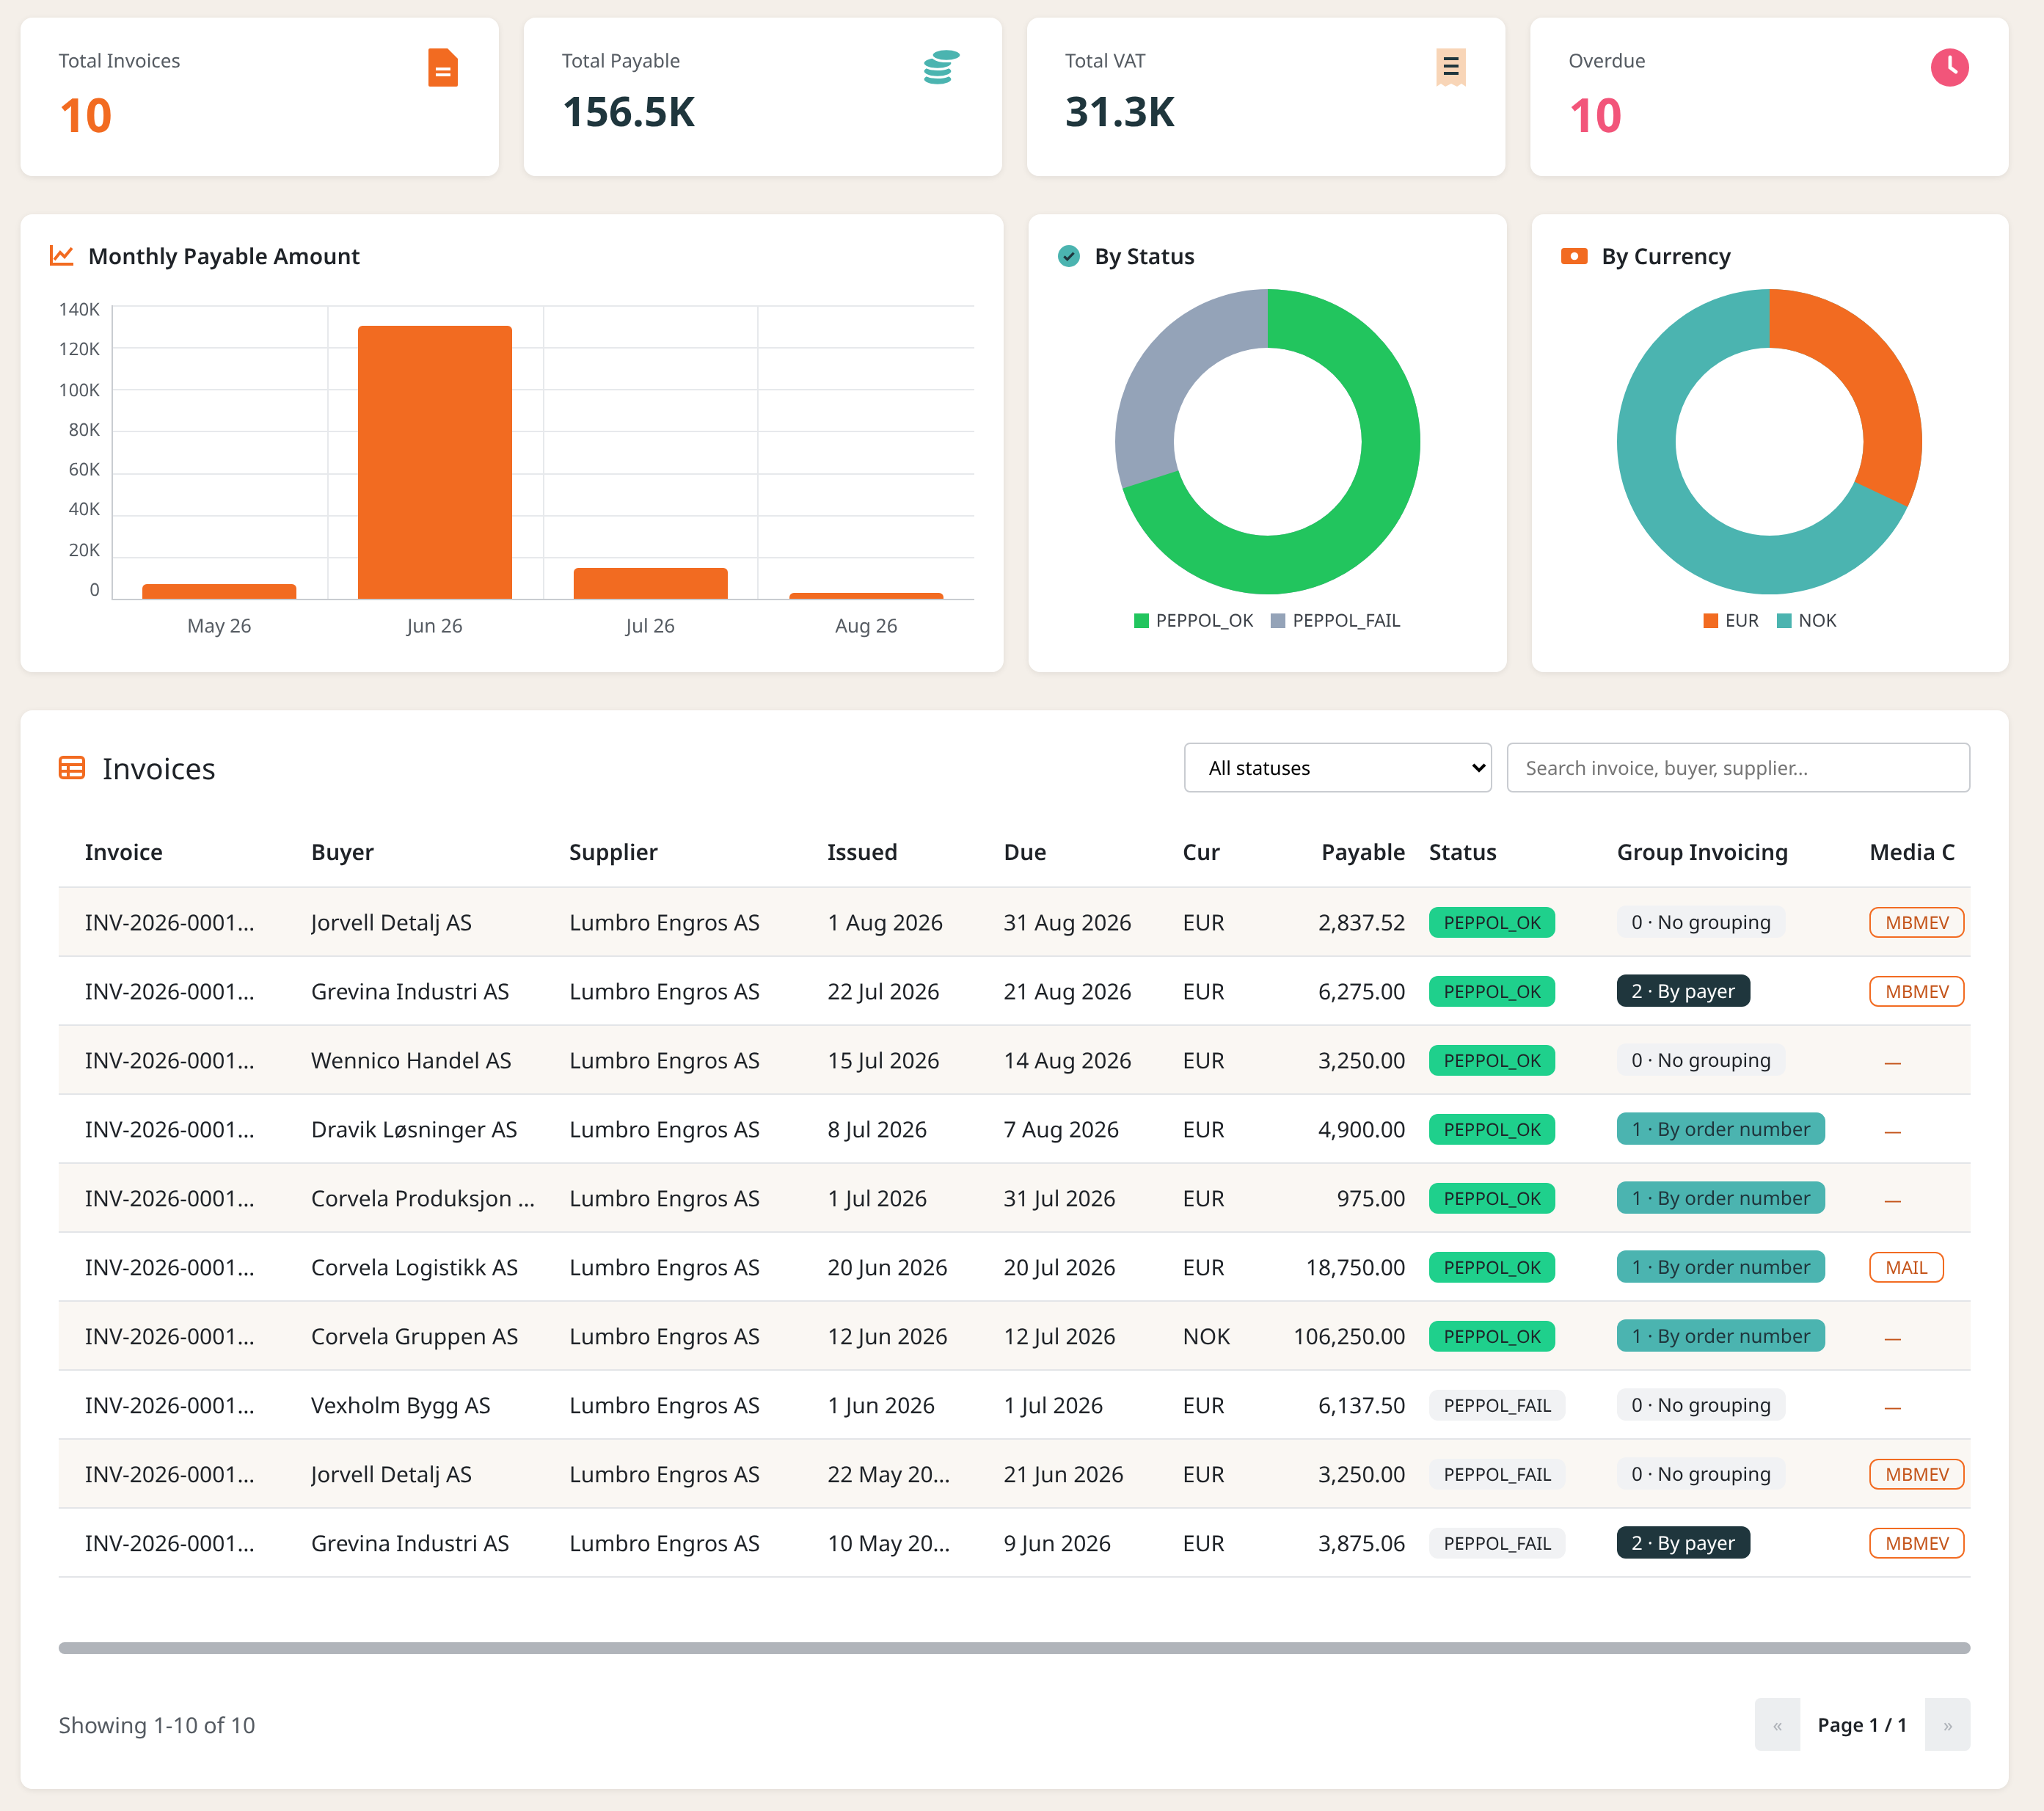Go to the previous page
This screenshot has height=1811, width=2044.
(1777, 1725)
